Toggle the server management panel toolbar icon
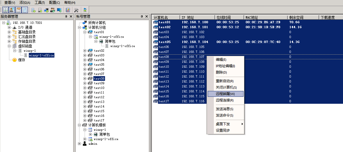 coord(6,10)
